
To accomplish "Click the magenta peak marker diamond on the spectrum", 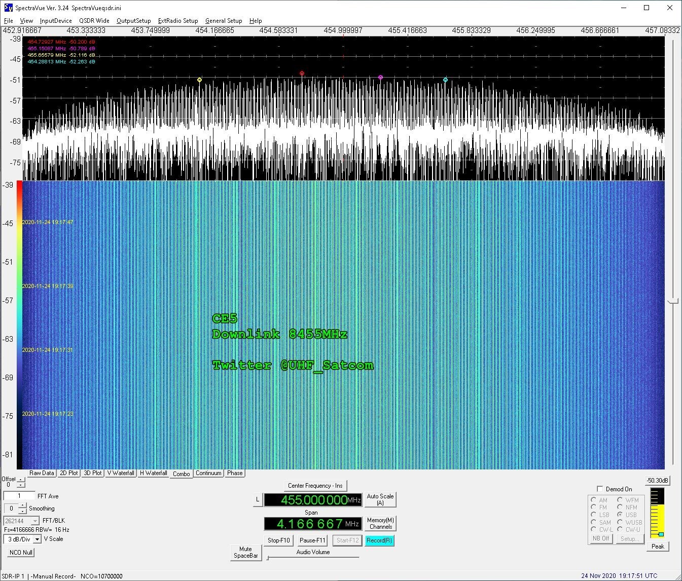I will tap(380, 78).
